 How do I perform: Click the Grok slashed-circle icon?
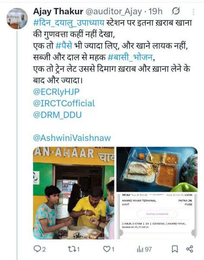click(x=176, y=11)
